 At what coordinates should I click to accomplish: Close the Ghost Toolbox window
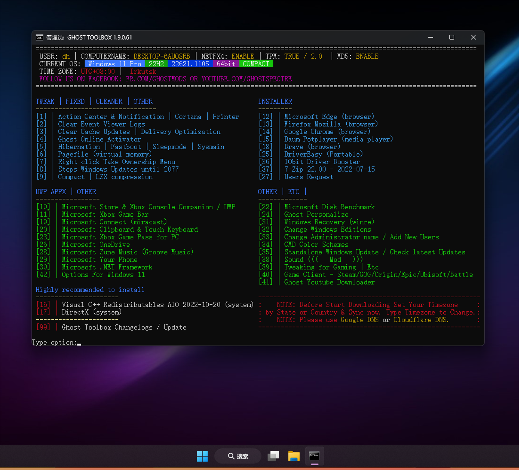(x=473, y=37)
